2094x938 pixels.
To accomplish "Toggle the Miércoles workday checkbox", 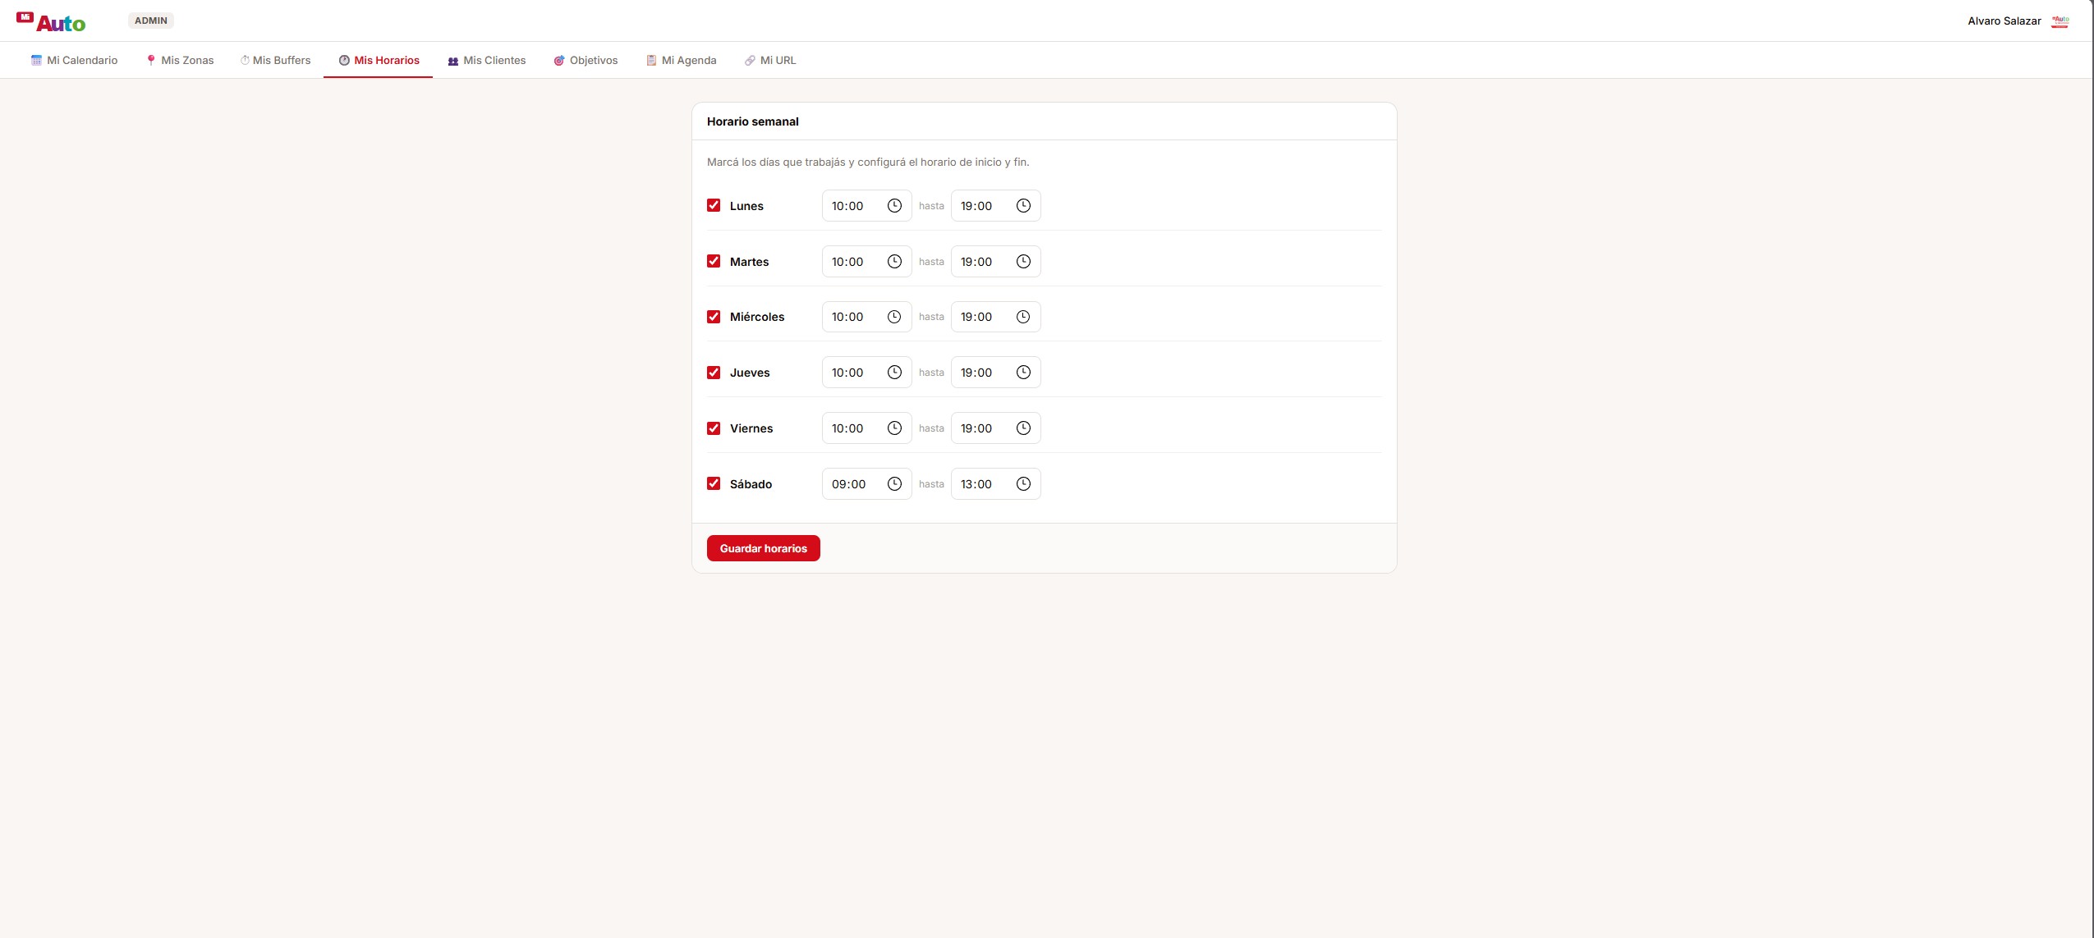I will (x=714, y=317).
